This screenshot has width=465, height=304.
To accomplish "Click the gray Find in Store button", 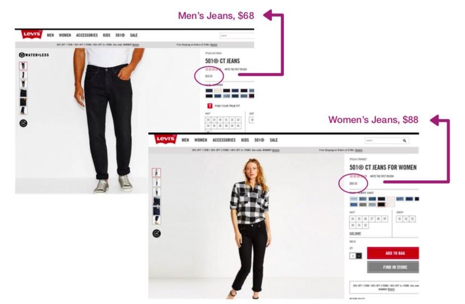I will pyautogui.click(x=393, y=267).
